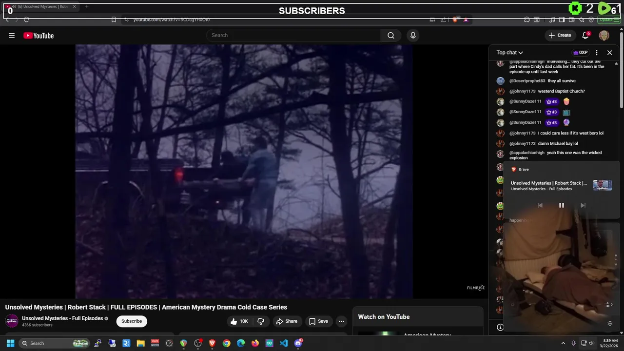This screenshot has width=624, height=351.
Task: Click the magnifier search button
Action: (x=391, y=35)
